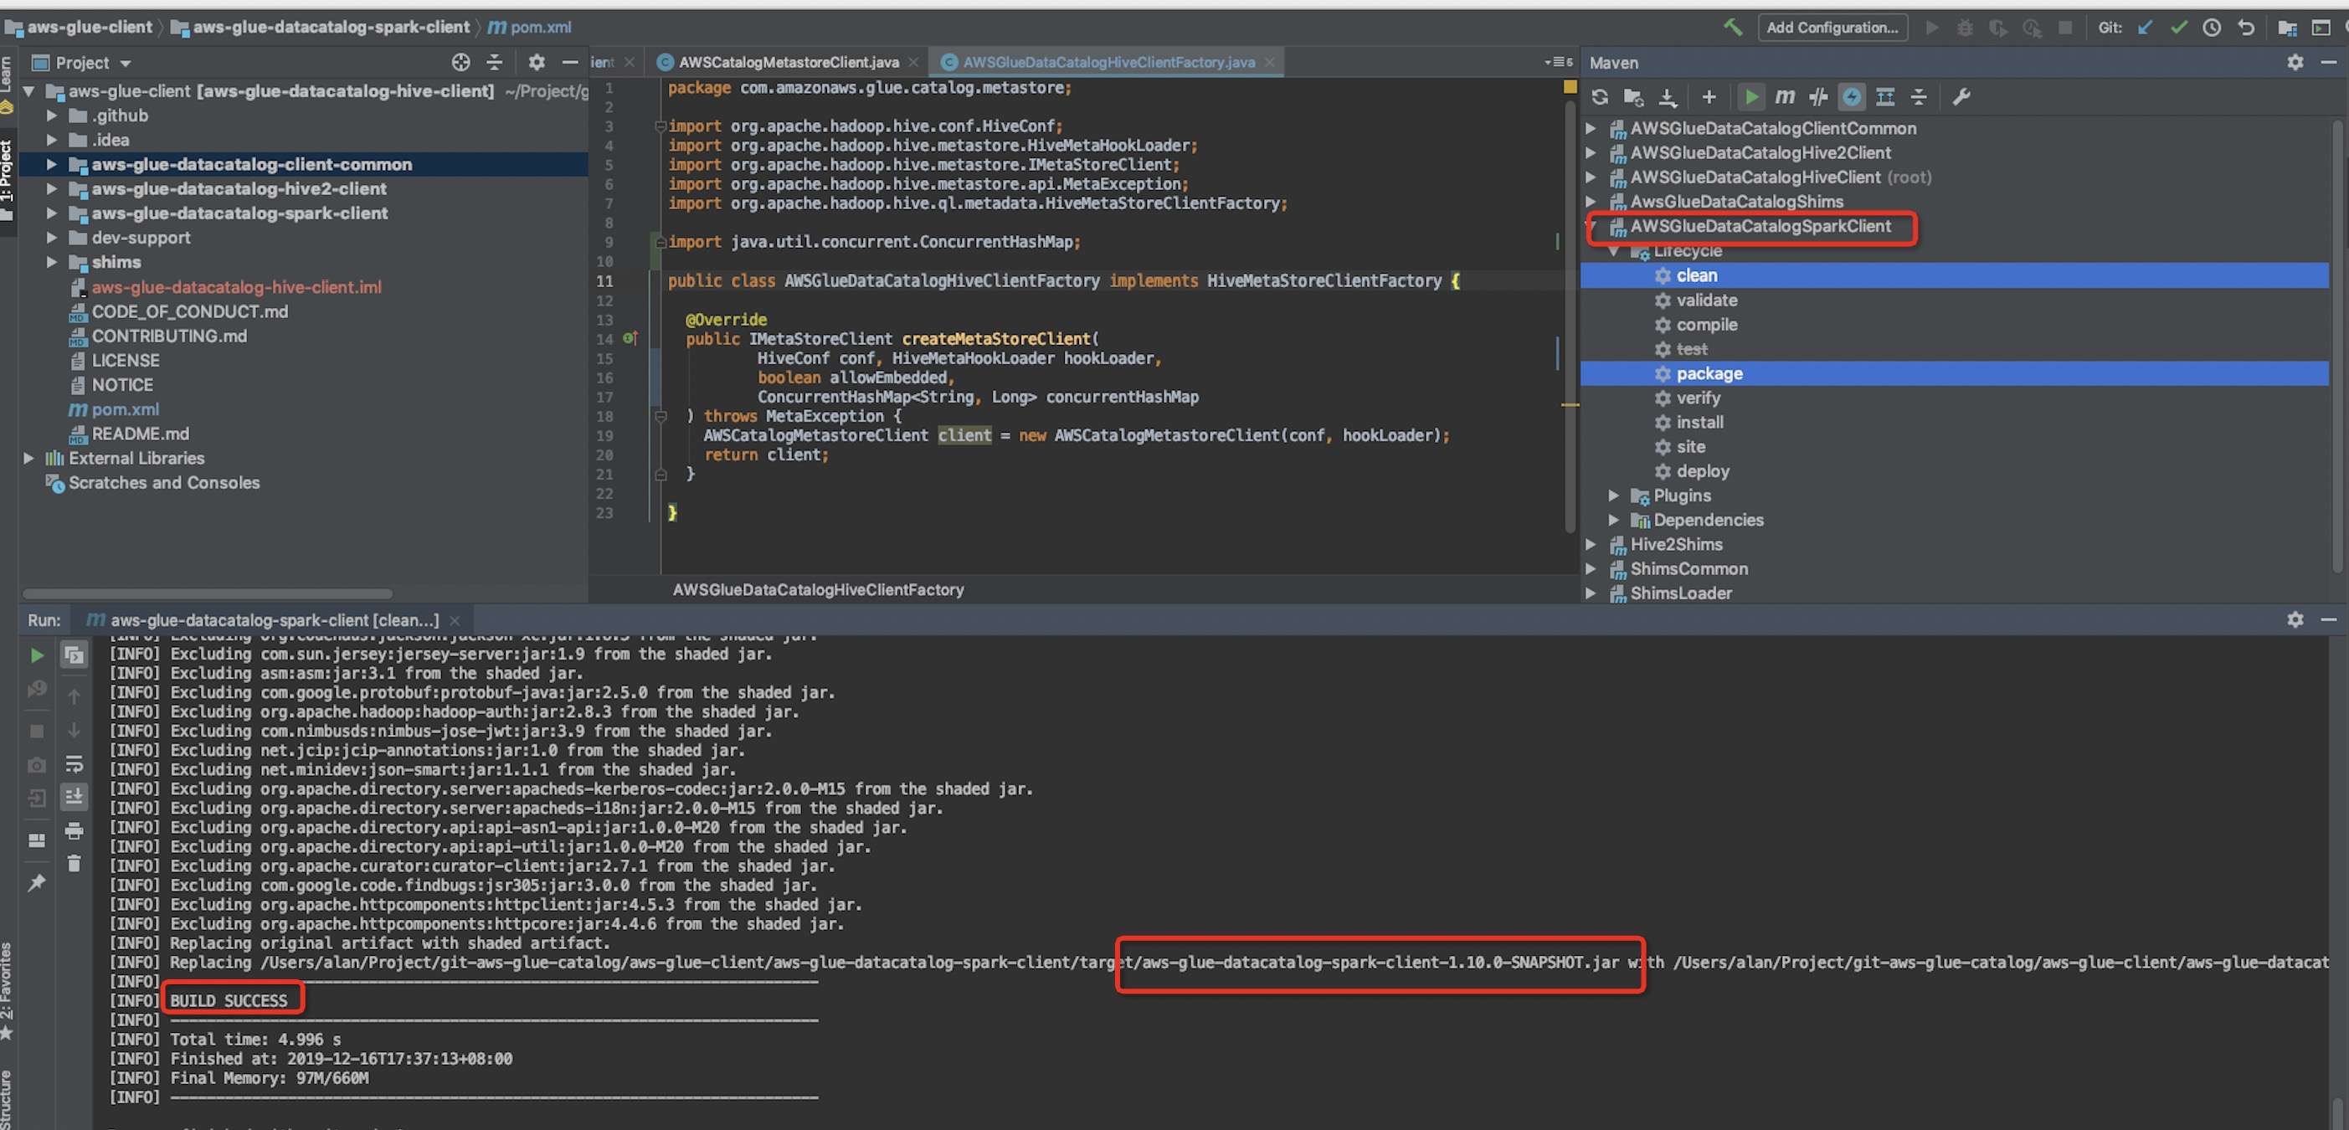Click the Build project hammer icon

point(1733,28)
